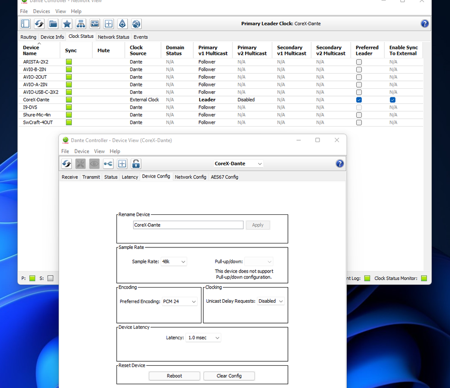Click the green sync indicator for SwCraft-4OUT
The image size is (450, 388).
click(69, 122)
